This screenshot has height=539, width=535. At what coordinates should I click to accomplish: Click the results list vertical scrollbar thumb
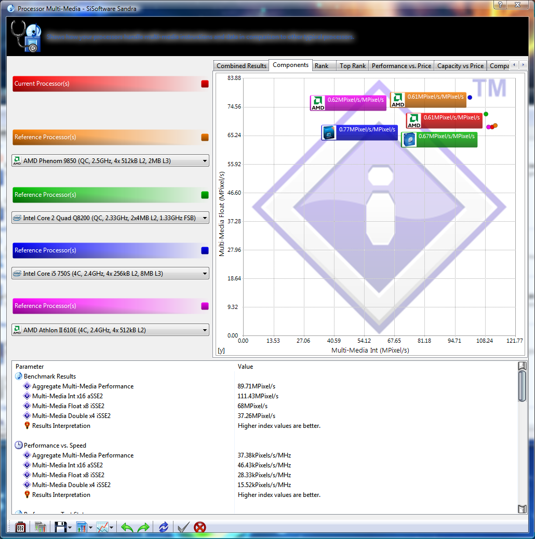[522, 386]
